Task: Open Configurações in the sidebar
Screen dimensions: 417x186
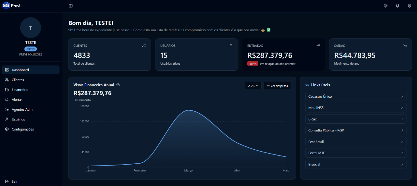Action: coord(31,129)
